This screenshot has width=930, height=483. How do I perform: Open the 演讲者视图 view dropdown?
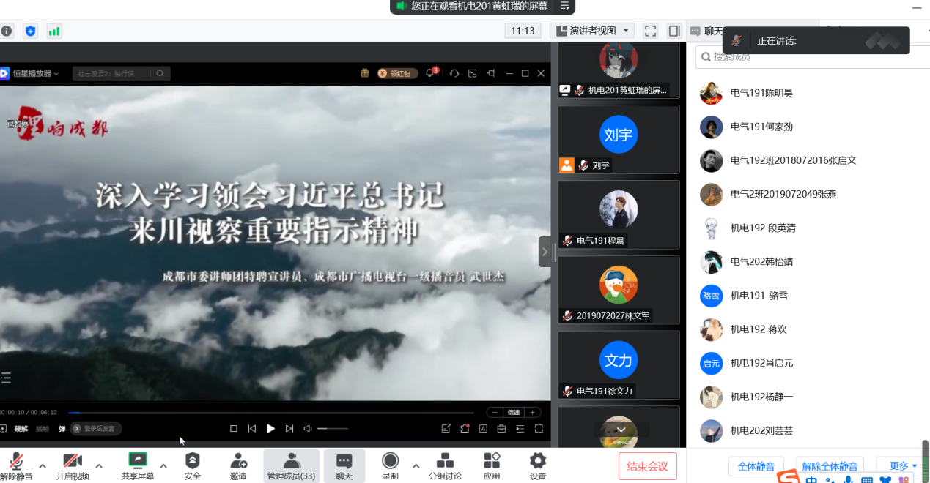tap(593, 31)
